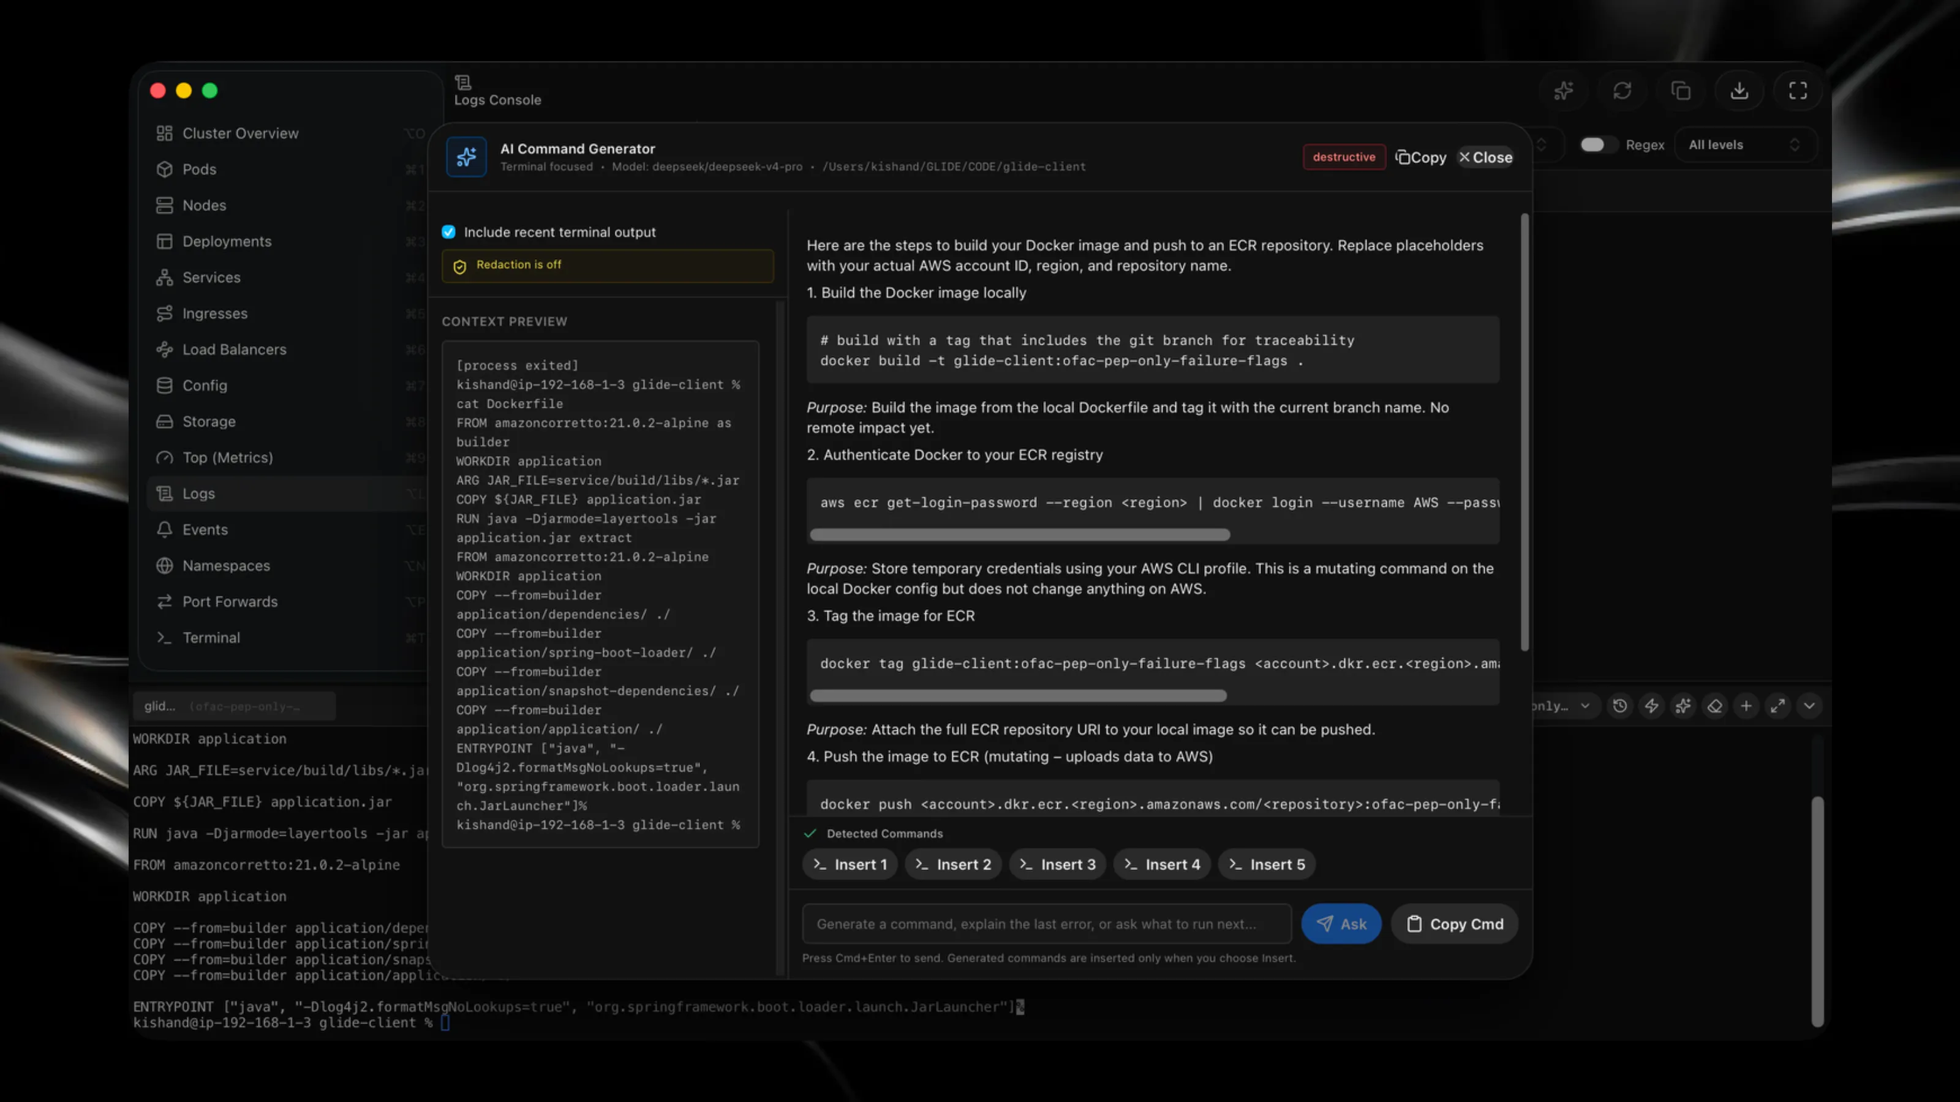The image size is (1960, 1102).
Task: Insert command 5 into terminal
Action: coord(1267,864)
